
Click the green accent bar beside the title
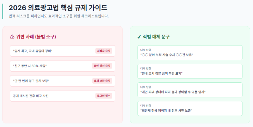(x=3, y=11)
